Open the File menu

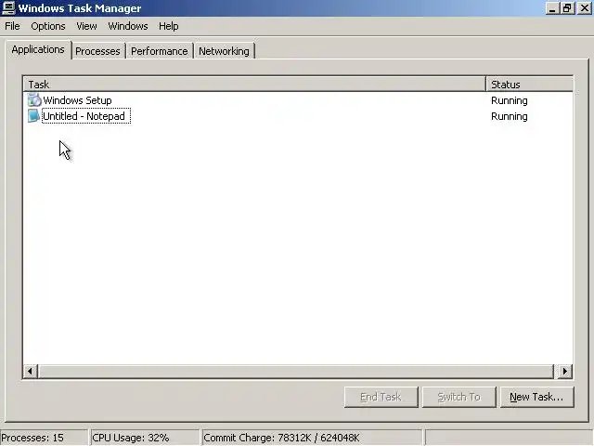pyautogui.click(x=12, y=26)
